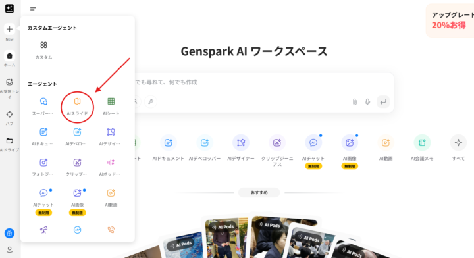The width and height of the screenshot is (474, 258).
Task: Click the orange phone call icon
Action: [111, 230]
